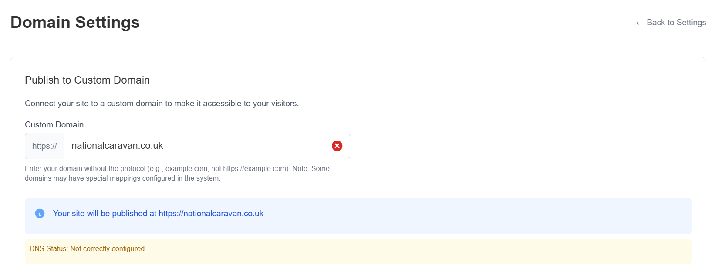Click the Publish to Custom Domain heading

[87, 80]
